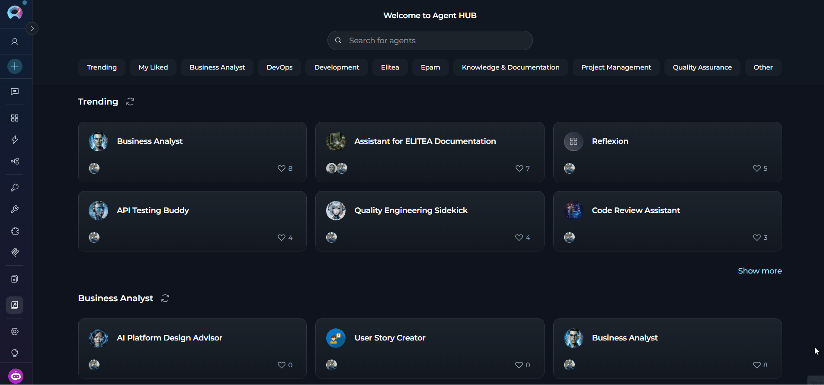Viewport: 824px width, 385px height.
Task: Open the Business Analyst card in Trending
Action: [x=192, y=152]
